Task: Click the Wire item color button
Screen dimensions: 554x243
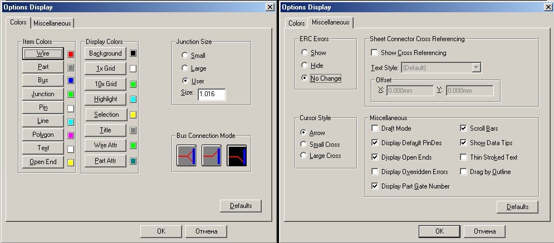Action: (43, 53)
